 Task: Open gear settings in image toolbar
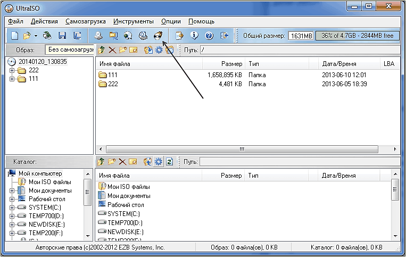click(x=159, y=49)
